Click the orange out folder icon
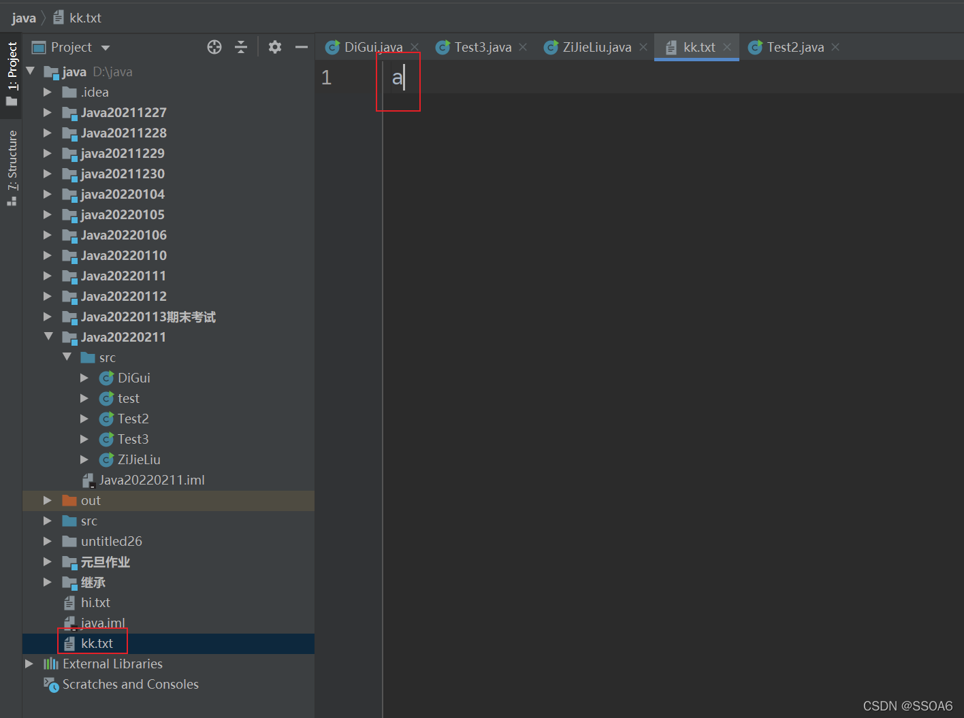 [69, 500]
